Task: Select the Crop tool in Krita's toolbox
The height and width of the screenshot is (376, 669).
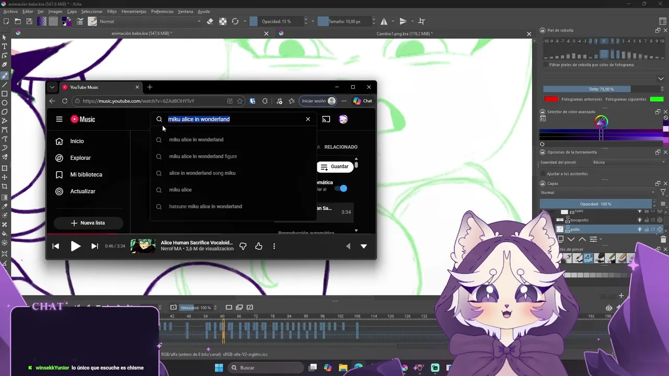Action: 5,186
